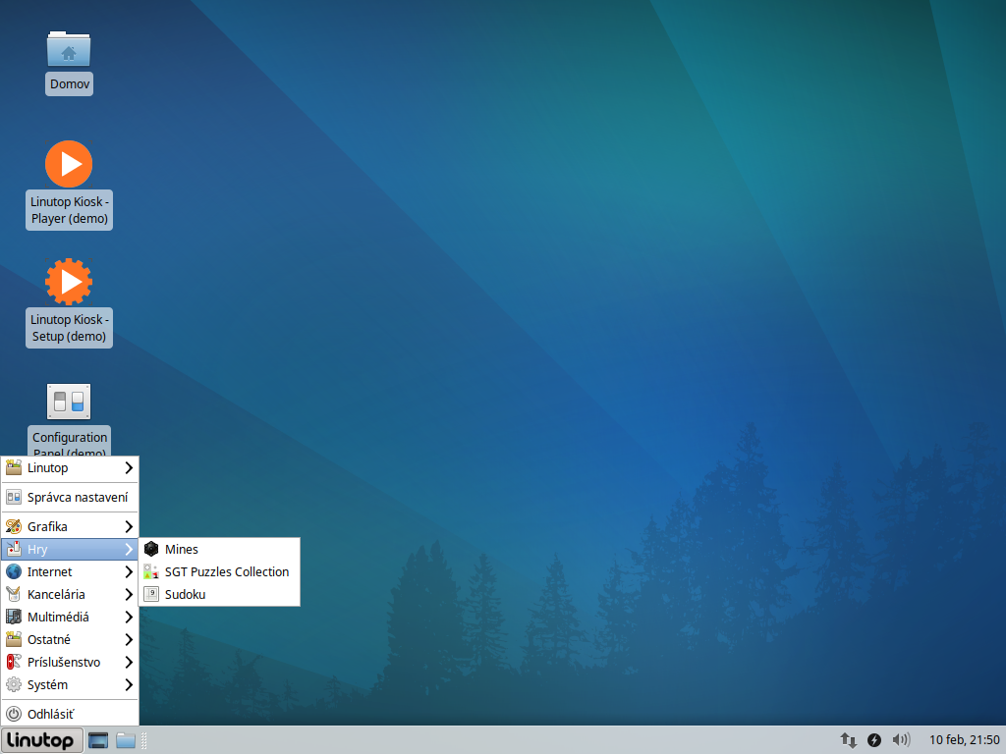The width and height of the screenshot is (1006, 754).
Task: Expand Ostatné submenu arrow
Action: 129,639
